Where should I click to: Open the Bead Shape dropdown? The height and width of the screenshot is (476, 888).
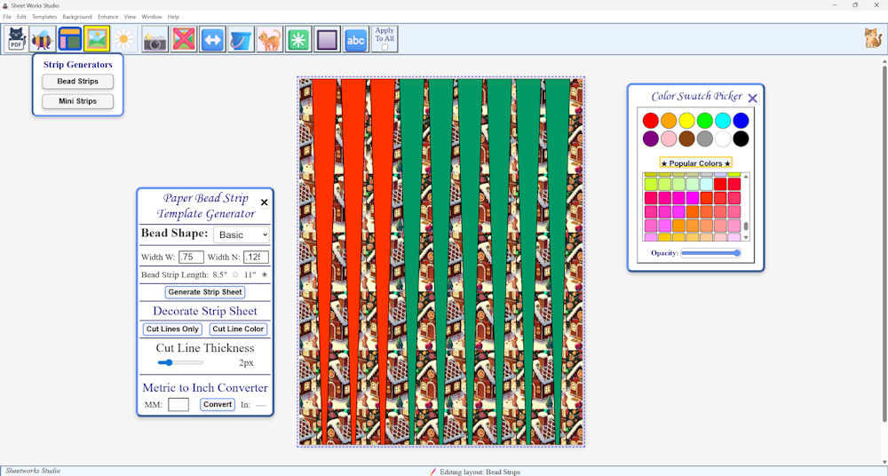242,234
